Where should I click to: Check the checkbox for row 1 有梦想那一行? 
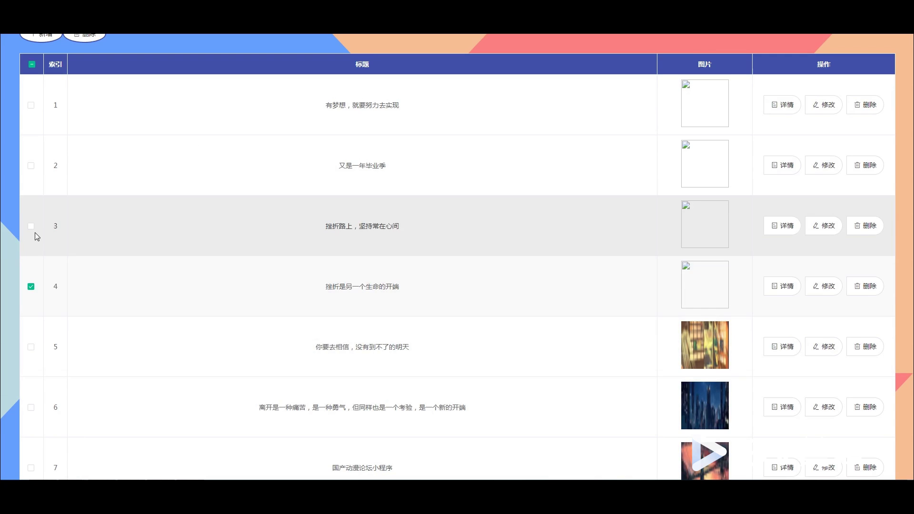(x=31, y=105)
